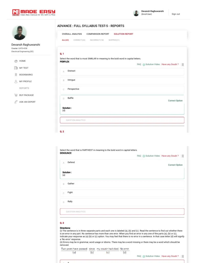Image resolution: width=197 pixels, height=263 pixels.
Task: Select the Solution Report tab
Action: click(x=123, y=34)
